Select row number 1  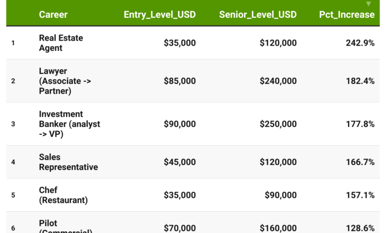click(x=13, y=43)
